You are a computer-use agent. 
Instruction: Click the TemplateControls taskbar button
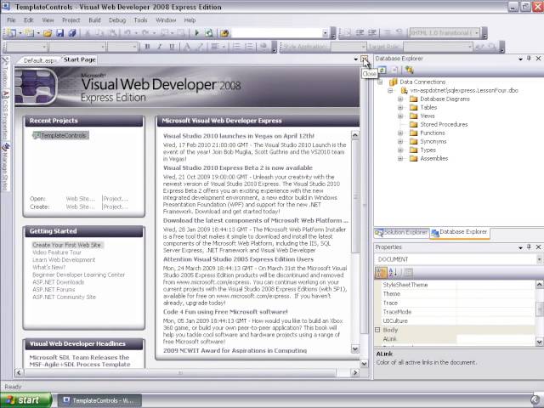[99, 400]
